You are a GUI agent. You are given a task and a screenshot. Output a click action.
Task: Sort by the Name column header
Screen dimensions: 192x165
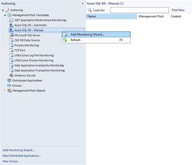(x=111, y=17)
